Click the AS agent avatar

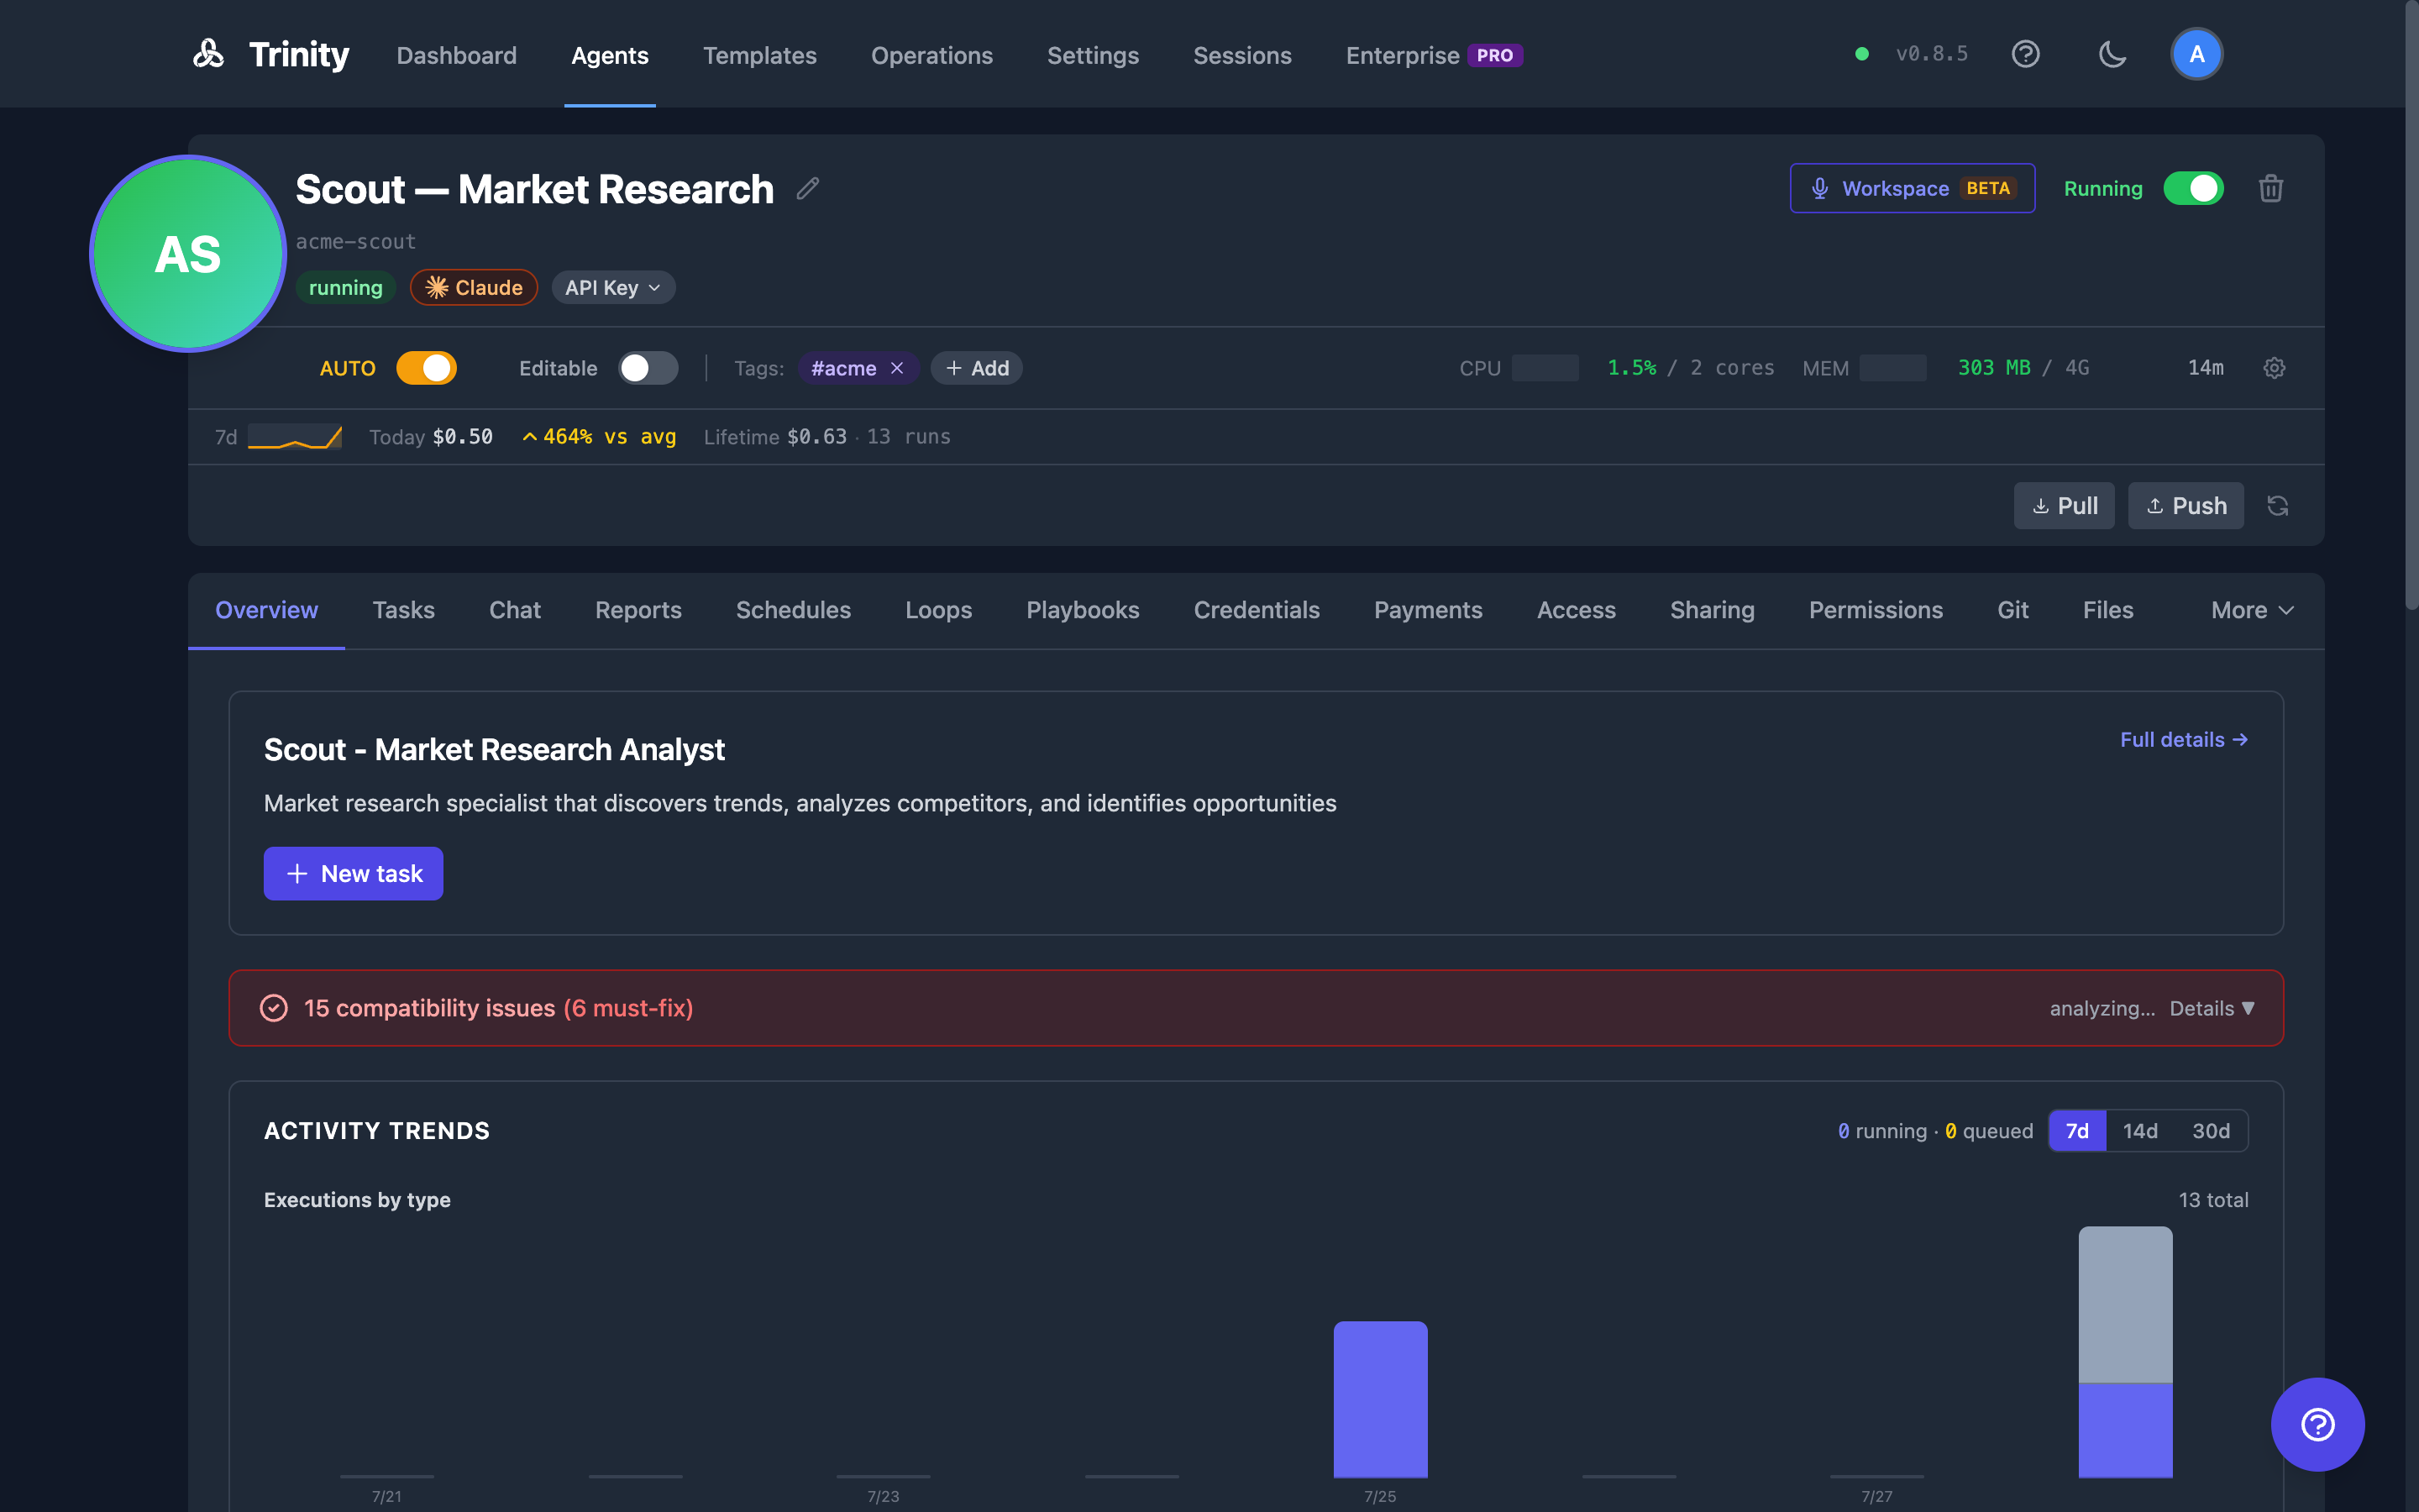pyautogui.click(x=188, y=254)
